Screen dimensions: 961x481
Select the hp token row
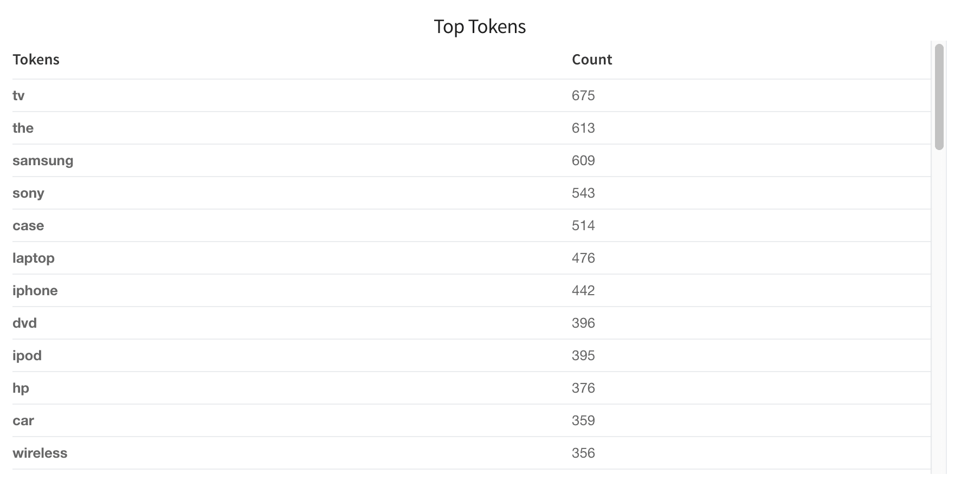tap(472, 388)
